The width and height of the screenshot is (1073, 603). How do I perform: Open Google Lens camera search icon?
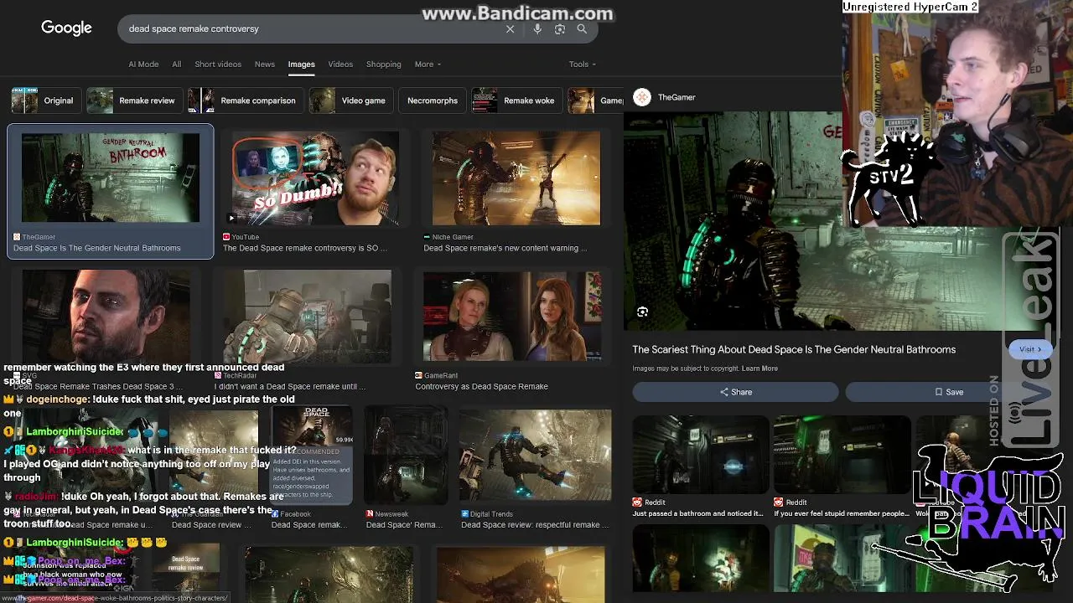pos(560,28)
